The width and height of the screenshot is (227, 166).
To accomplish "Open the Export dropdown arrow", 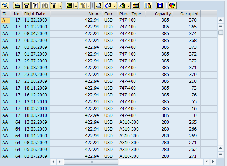I will (129, 6).
